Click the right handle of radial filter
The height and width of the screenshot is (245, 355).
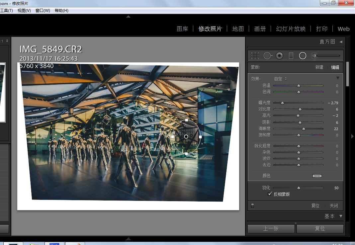click(x=200, y=137)
